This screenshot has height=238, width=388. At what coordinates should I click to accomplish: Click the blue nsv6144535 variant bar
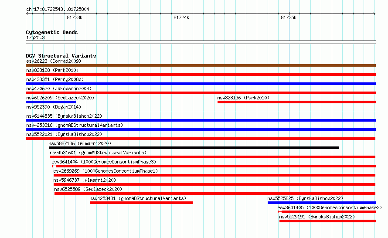click(201, 120)
